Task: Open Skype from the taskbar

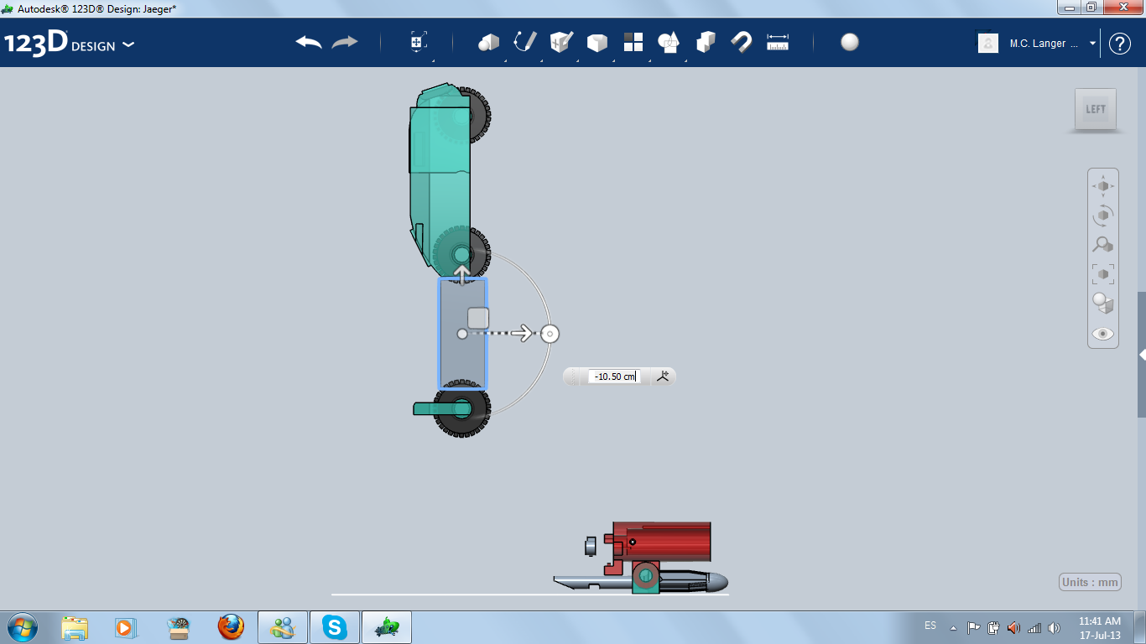Action: [335, 627]
